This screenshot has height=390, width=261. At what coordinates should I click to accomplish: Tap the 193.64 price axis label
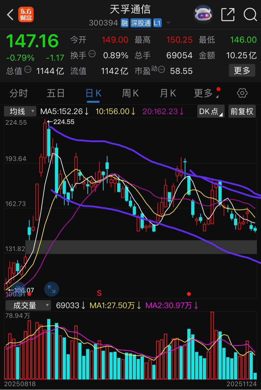16,159
